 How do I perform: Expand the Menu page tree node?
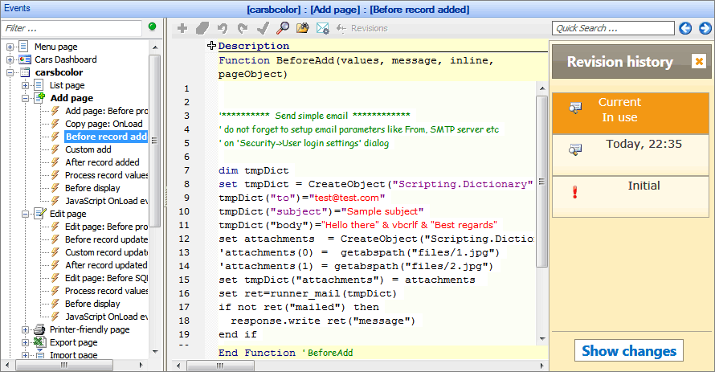[x=10, y=47]
